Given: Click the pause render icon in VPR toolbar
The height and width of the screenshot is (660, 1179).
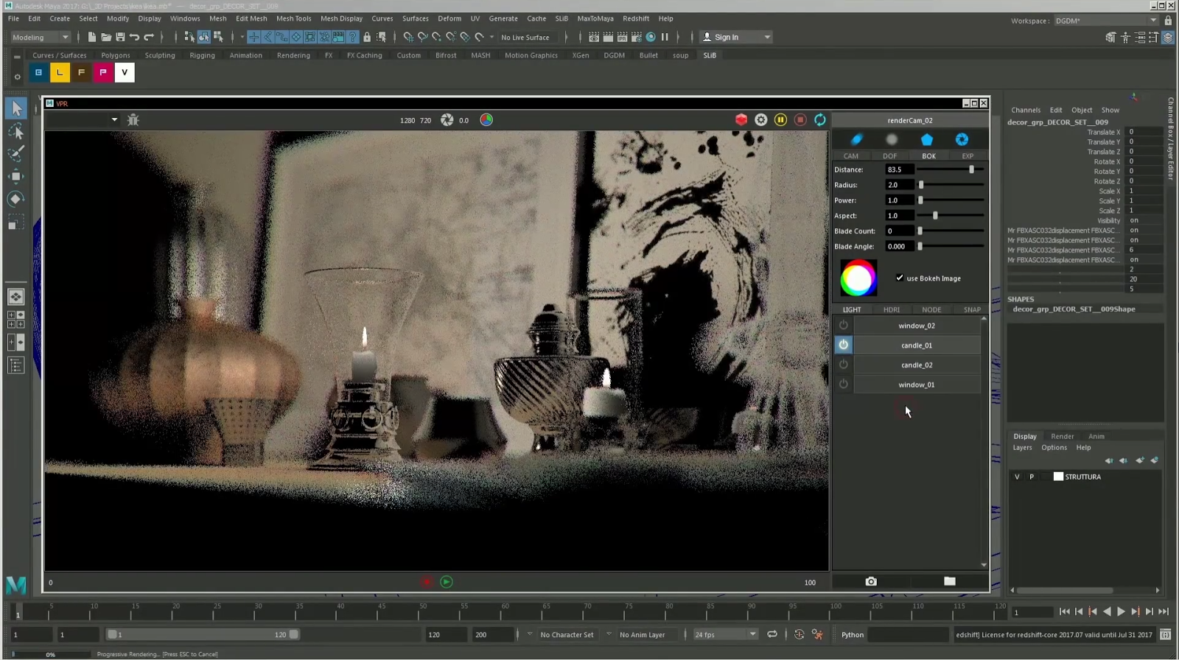Looking at the screenshot, I should click(x=780, y=120).
